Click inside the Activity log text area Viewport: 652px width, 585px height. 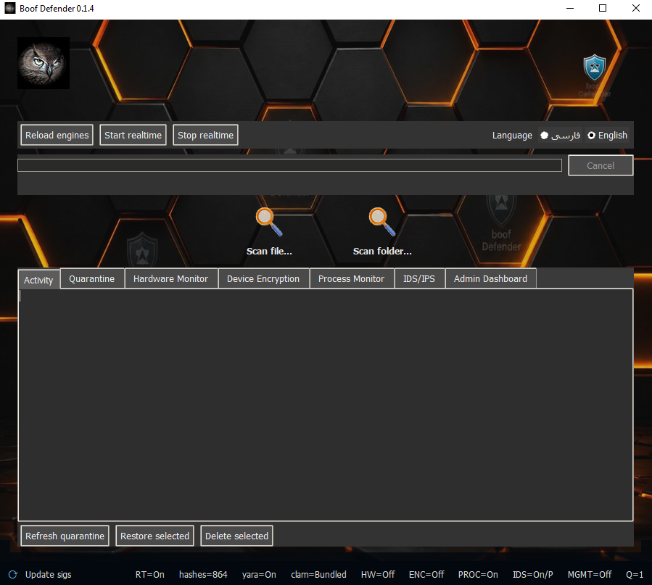[326, 404]
